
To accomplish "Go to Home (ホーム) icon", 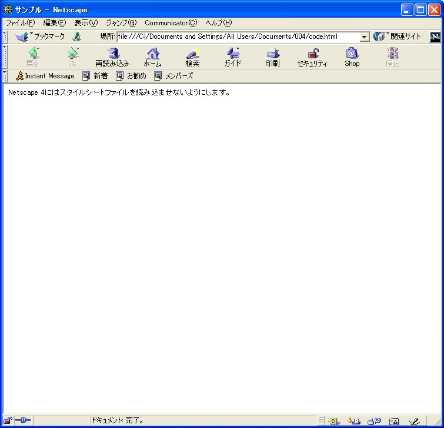I will pyautogui.click(x=153, y=54).
